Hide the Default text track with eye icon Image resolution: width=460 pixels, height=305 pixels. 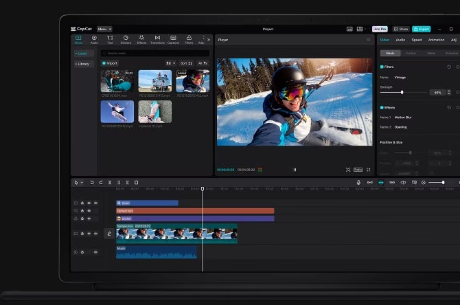click(x=89, y=211)
